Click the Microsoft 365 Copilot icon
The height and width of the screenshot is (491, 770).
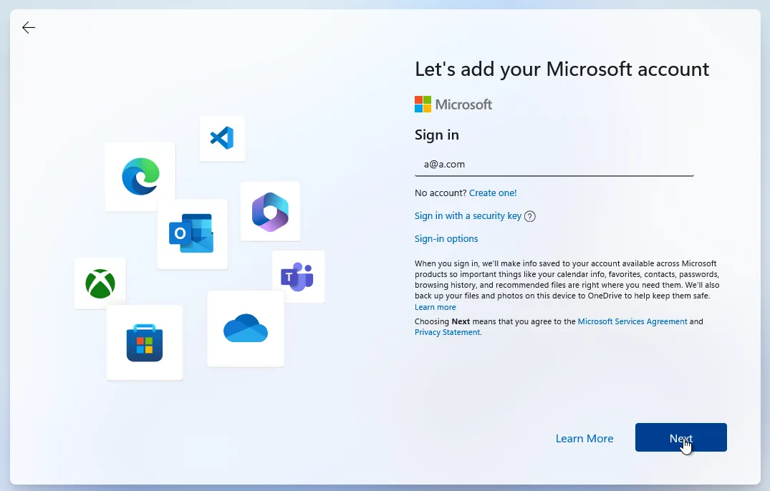pos(270,211)
